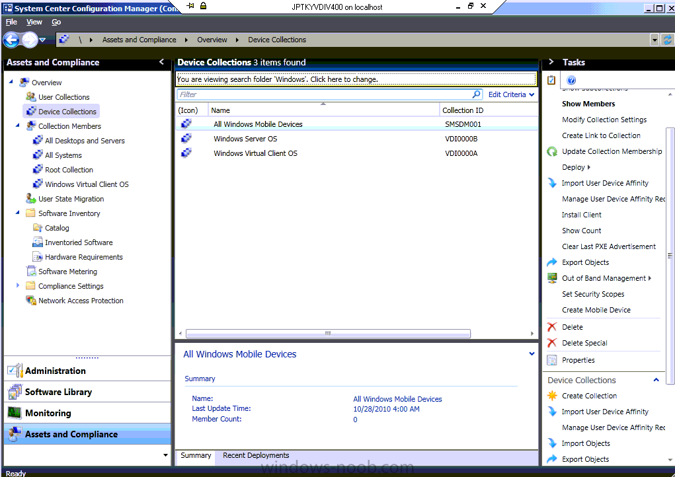Image resolution: width=675 pixels, height=477 pixels.
Task: Click Install Client task
Action: [582, 215]
